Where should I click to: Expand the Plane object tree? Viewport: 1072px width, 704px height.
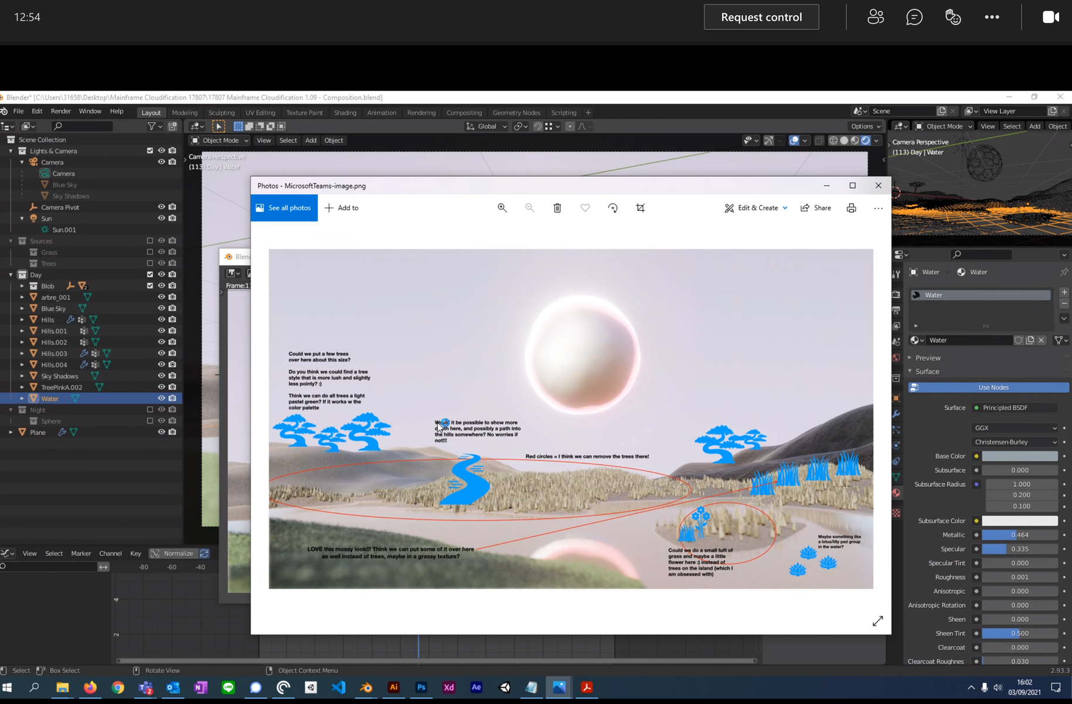11,432
